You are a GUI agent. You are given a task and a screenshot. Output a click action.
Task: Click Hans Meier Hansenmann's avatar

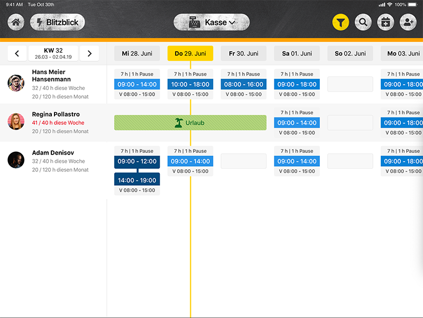[16, 83]
